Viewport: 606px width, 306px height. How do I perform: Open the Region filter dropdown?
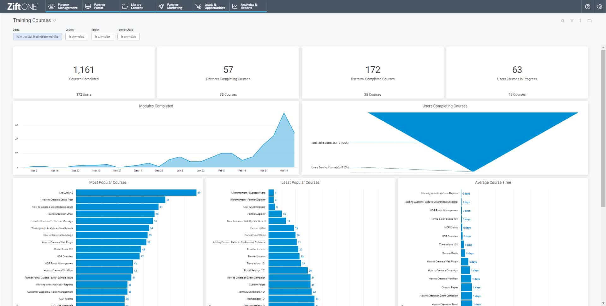click(x=103, y=37)
